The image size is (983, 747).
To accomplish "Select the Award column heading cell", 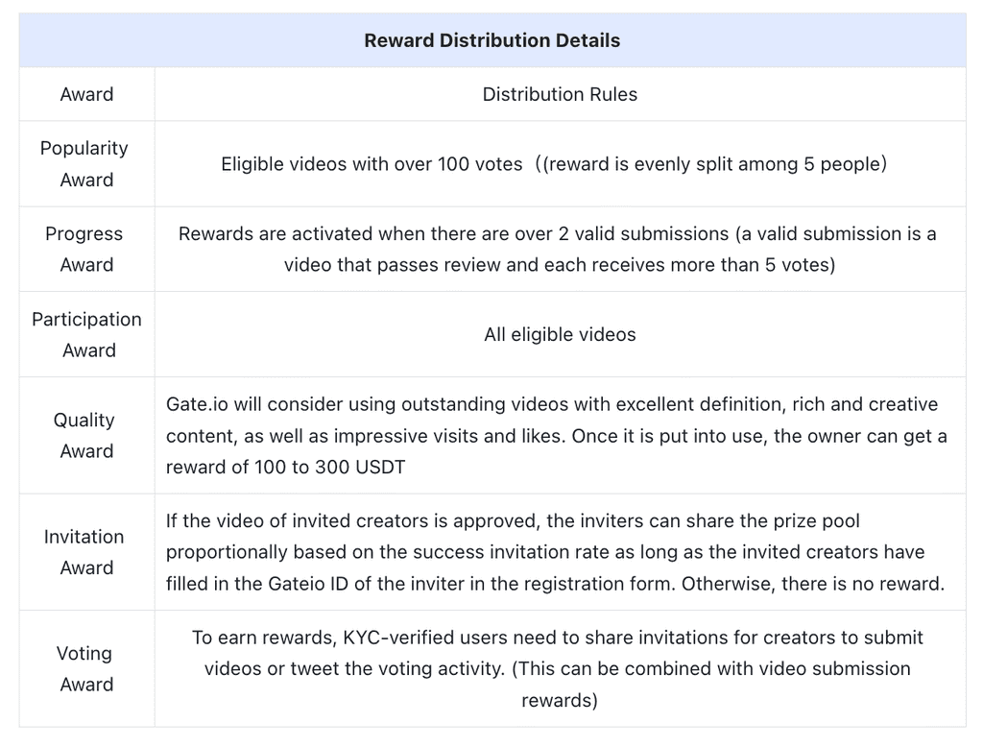I will (86, 94).
